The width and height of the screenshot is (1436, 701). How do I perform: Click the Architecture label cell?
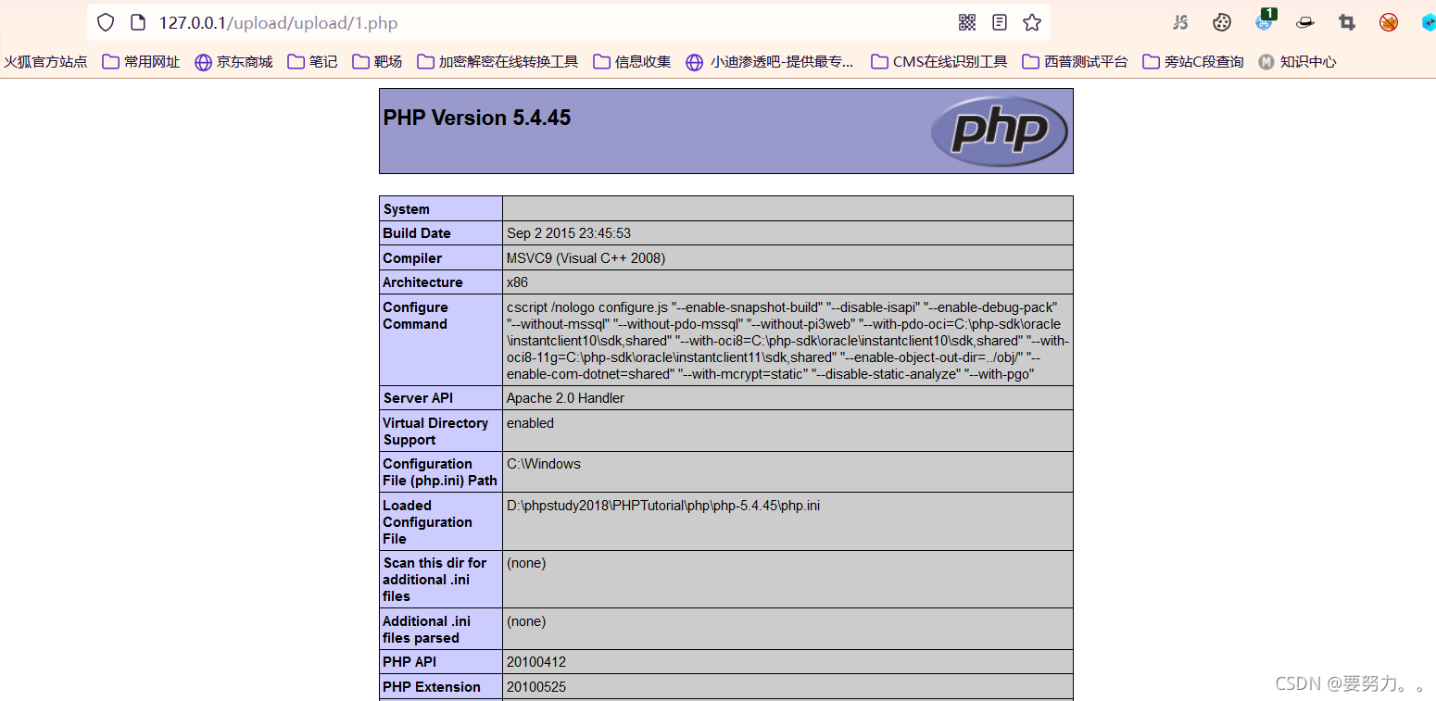(441, 282)
